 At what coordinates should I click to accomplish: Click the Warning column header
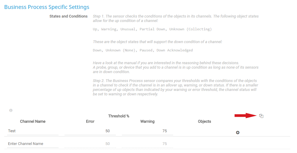click(x=147, y=122)
